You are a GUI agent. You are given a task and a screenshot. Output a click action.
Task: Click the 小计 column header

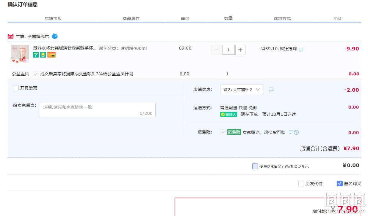pos(338,18)
